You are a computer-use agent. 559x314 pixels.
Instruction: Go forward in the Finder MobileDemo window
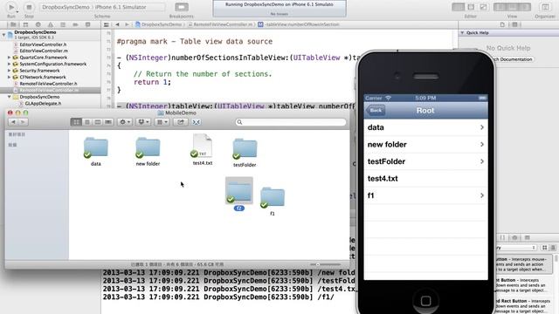pyautogui.click(x=23, y=122)
